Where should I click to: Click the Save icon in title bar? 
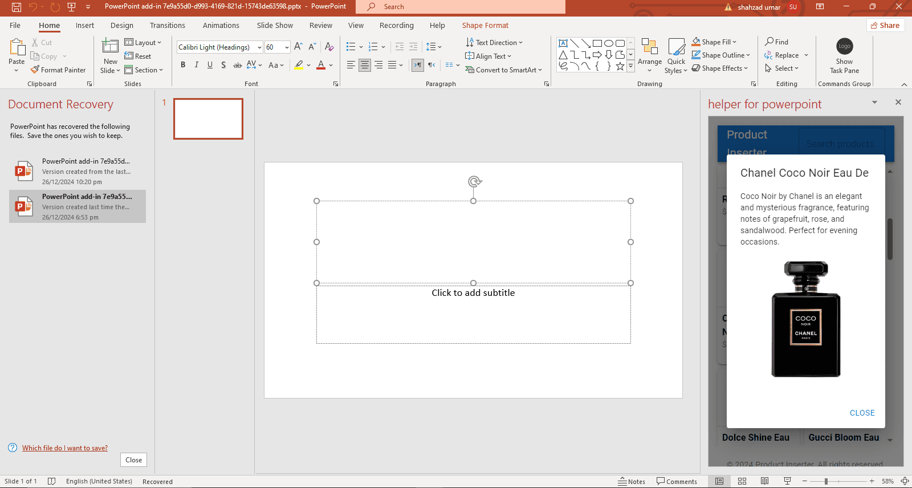pyautogui.click(x=17, y=7)
